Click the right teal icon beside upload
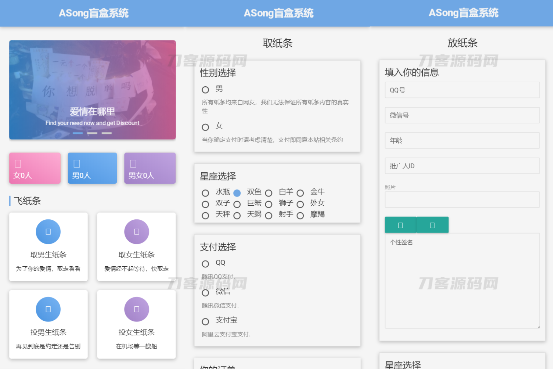 tap(432, 225)
